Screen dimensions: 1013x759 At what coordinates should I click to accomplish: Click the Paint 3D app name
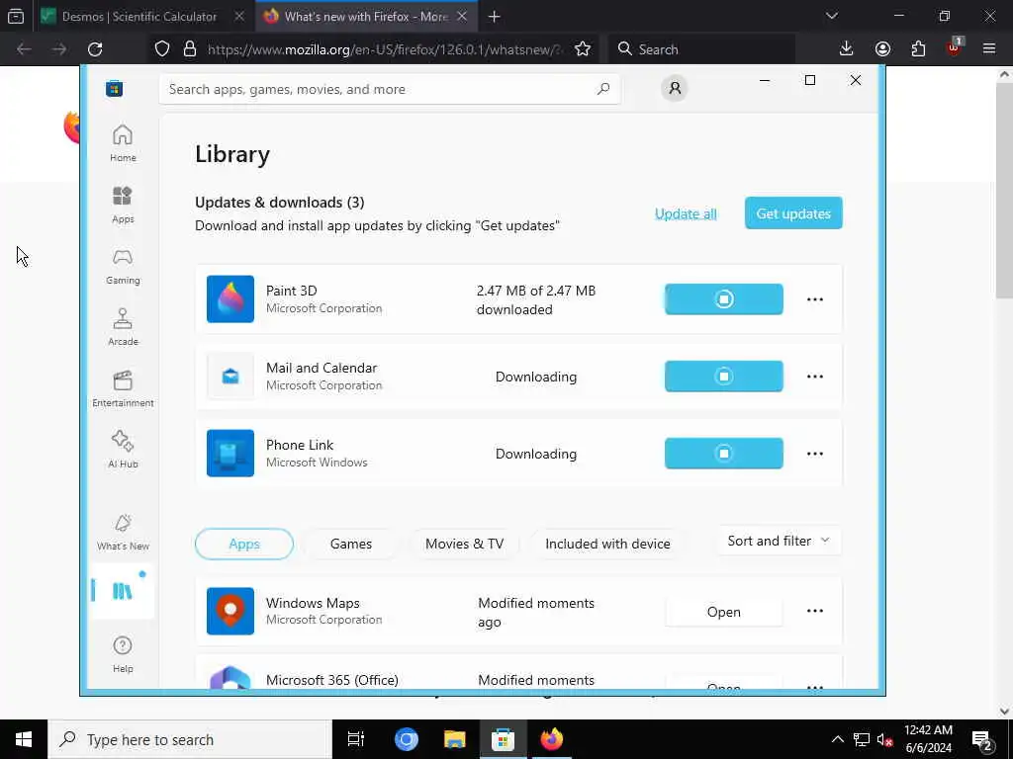coord(292,291)
